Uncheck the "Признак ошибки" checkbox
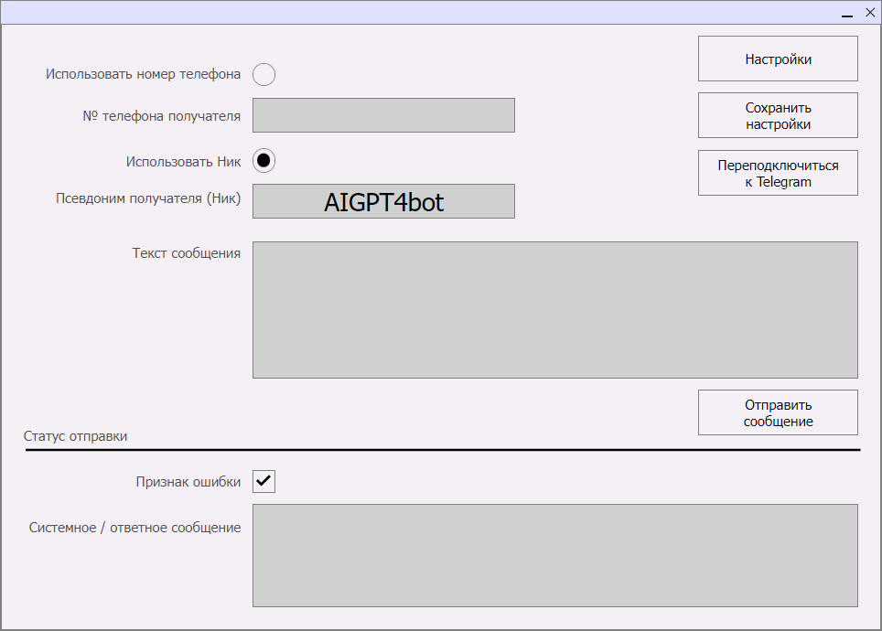This screenshot has height=631, width=882. pos(264,480)
